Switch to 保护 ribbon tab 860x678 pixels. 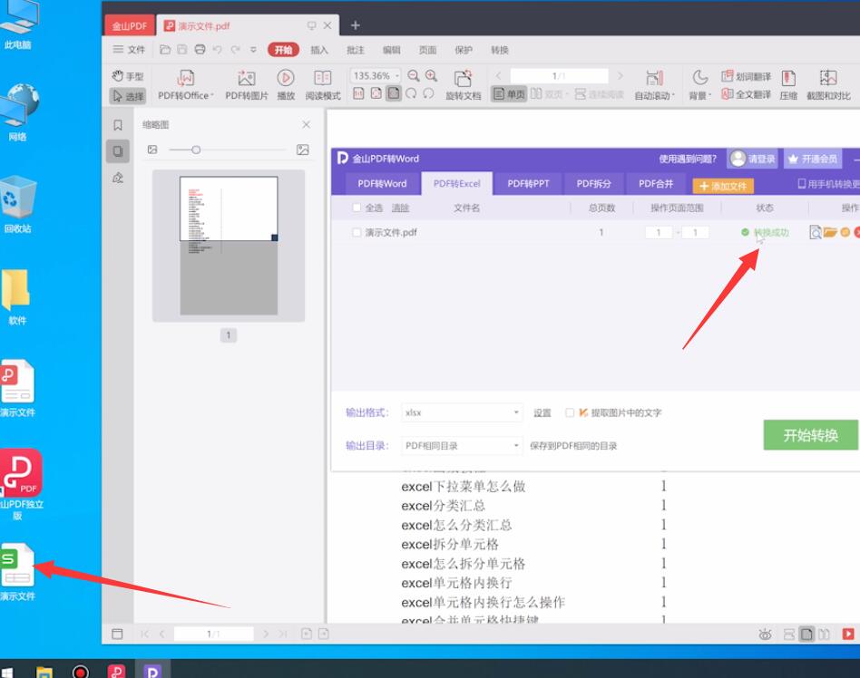pyautogui.click(x=464, y=50)
